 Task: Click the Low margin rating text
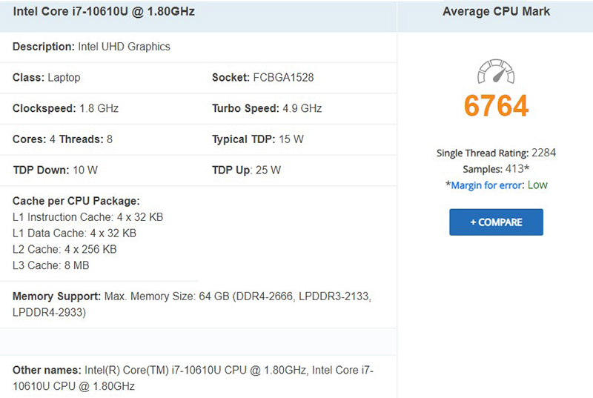tap(537, 185)
